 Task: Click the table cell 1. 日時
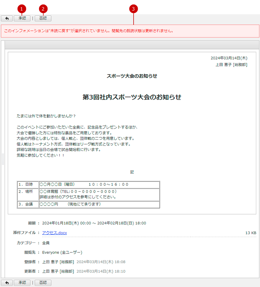(x=28, y=184)
